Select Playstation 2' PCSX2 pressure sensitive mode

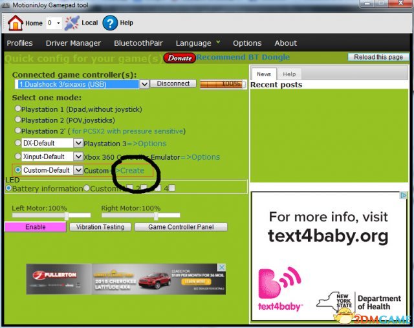17,130
